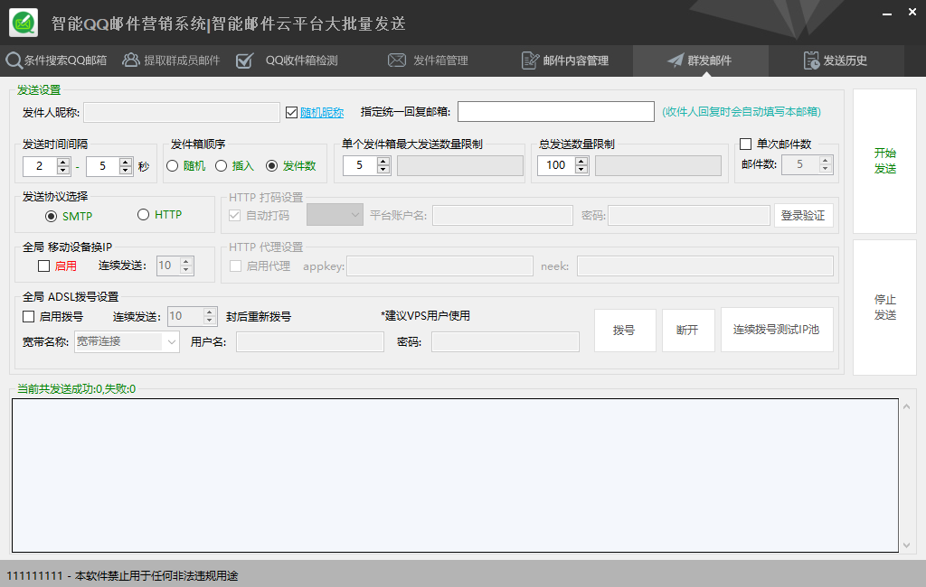Open the 条件搜索QQ邮箱 tab
Screen dimensions: 926x587
[57, 61]
